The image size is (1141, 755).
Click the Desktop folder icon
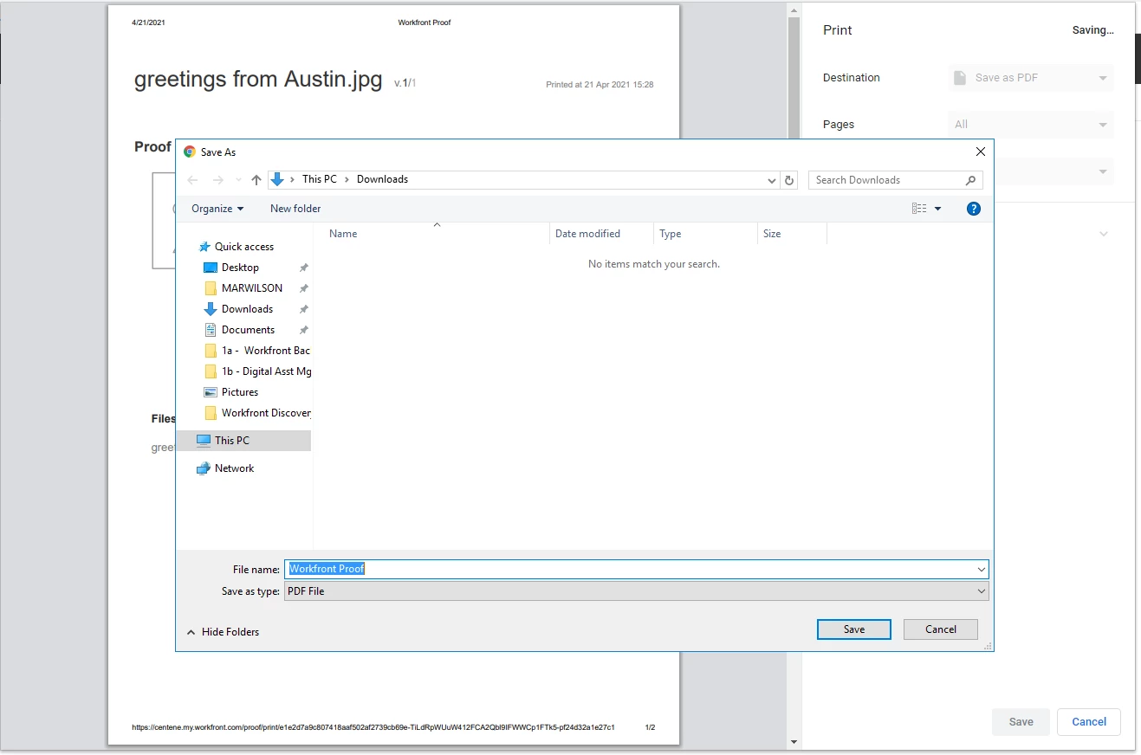pyautogui.click(x=211, y=268)
